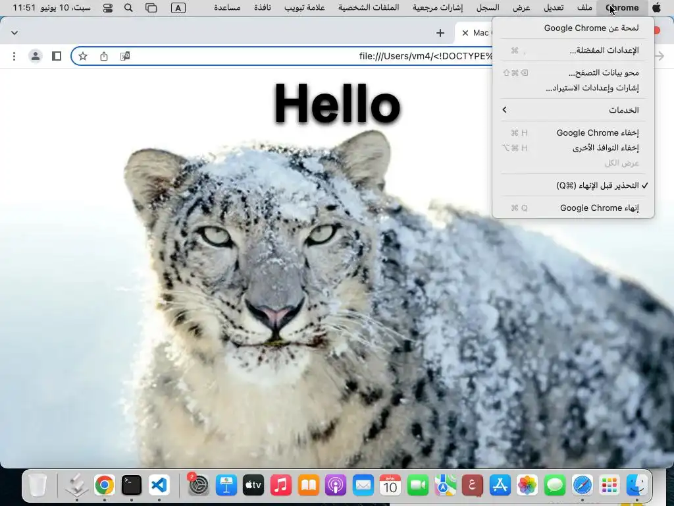Viewport: 674px width, 506px height.
Task: Open Podcasts from the Dock
Action: (336, 486)
